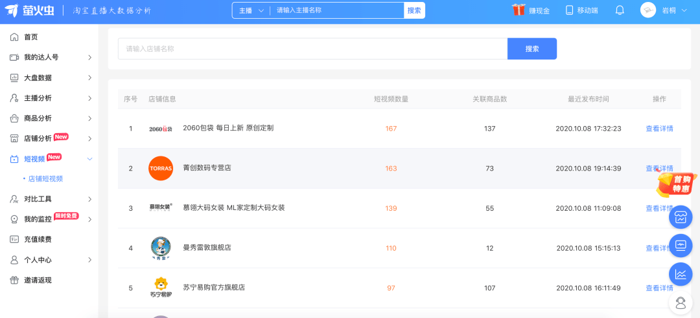Click the 苏宁易购 store logo
The width and height of the screenshot is (700, 318).
coord(161,288)
